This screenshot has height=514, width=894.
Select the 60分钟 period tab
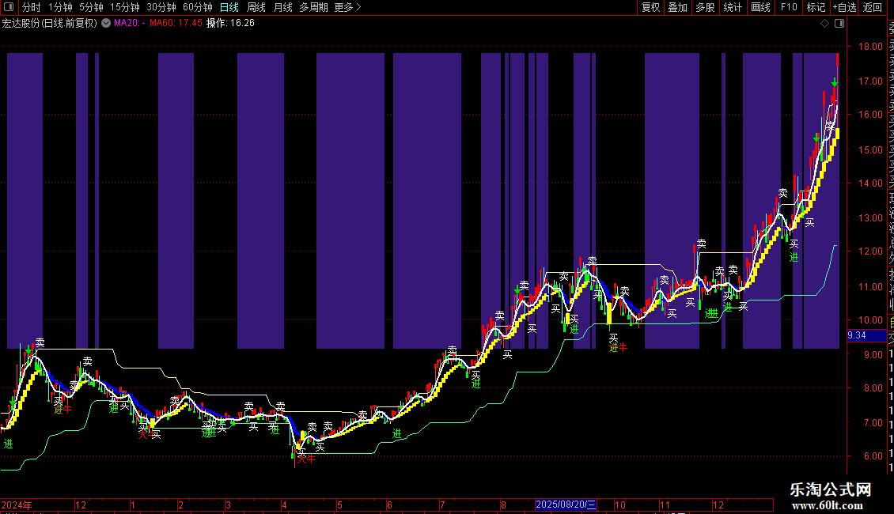[198, 7]
